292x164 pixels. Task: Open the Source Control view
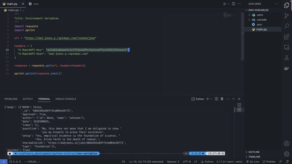tap(287, 15)
